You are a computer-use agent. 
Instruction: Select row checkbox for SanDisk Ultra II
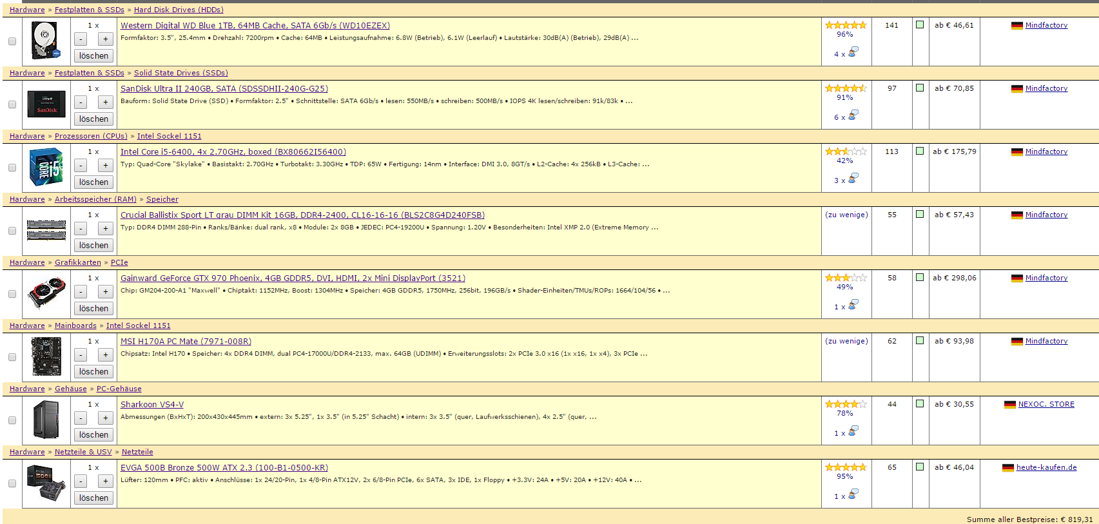pos(12,104)
